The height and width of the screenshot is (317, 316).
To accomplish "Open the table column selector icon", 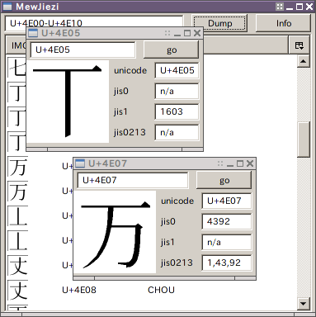I will pyautogui.click(x=299, y=45).
